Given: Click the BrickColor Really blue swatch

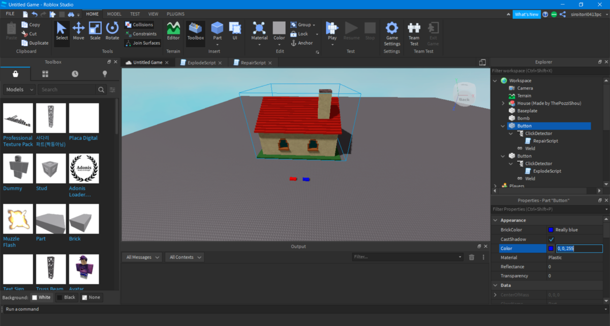Looking at the screenshot, I should click(x=551, y=230).
